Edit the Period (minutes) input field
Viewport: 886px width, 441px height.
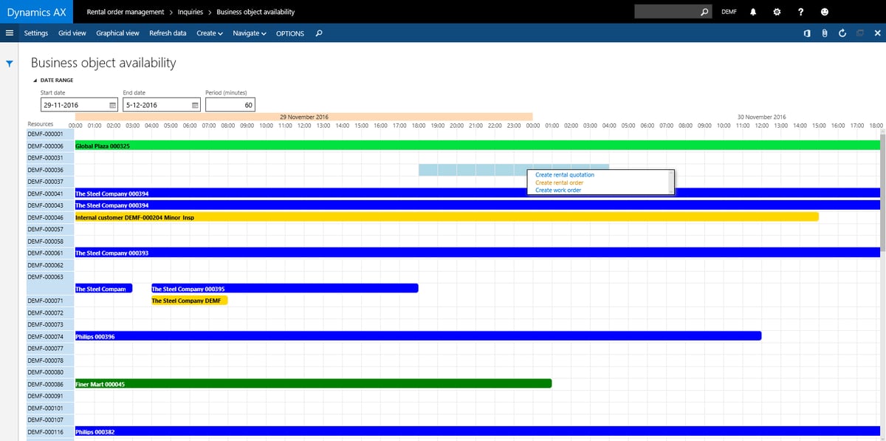(x=229, y=104)
